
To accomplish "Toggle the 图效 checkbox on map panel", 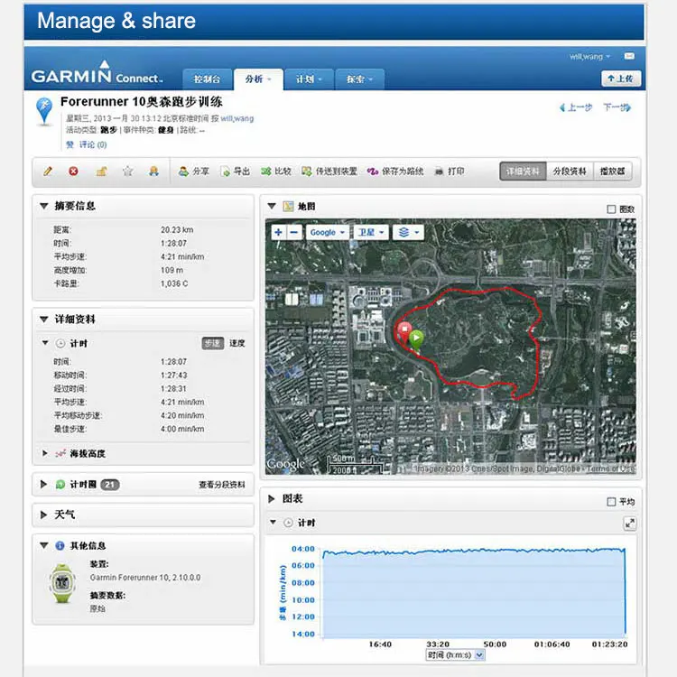I will [x=611, y=209].
